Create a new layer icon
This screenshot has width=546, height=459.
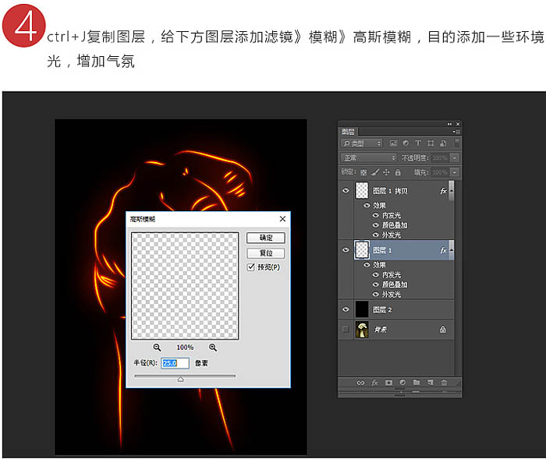coord(431,383)
